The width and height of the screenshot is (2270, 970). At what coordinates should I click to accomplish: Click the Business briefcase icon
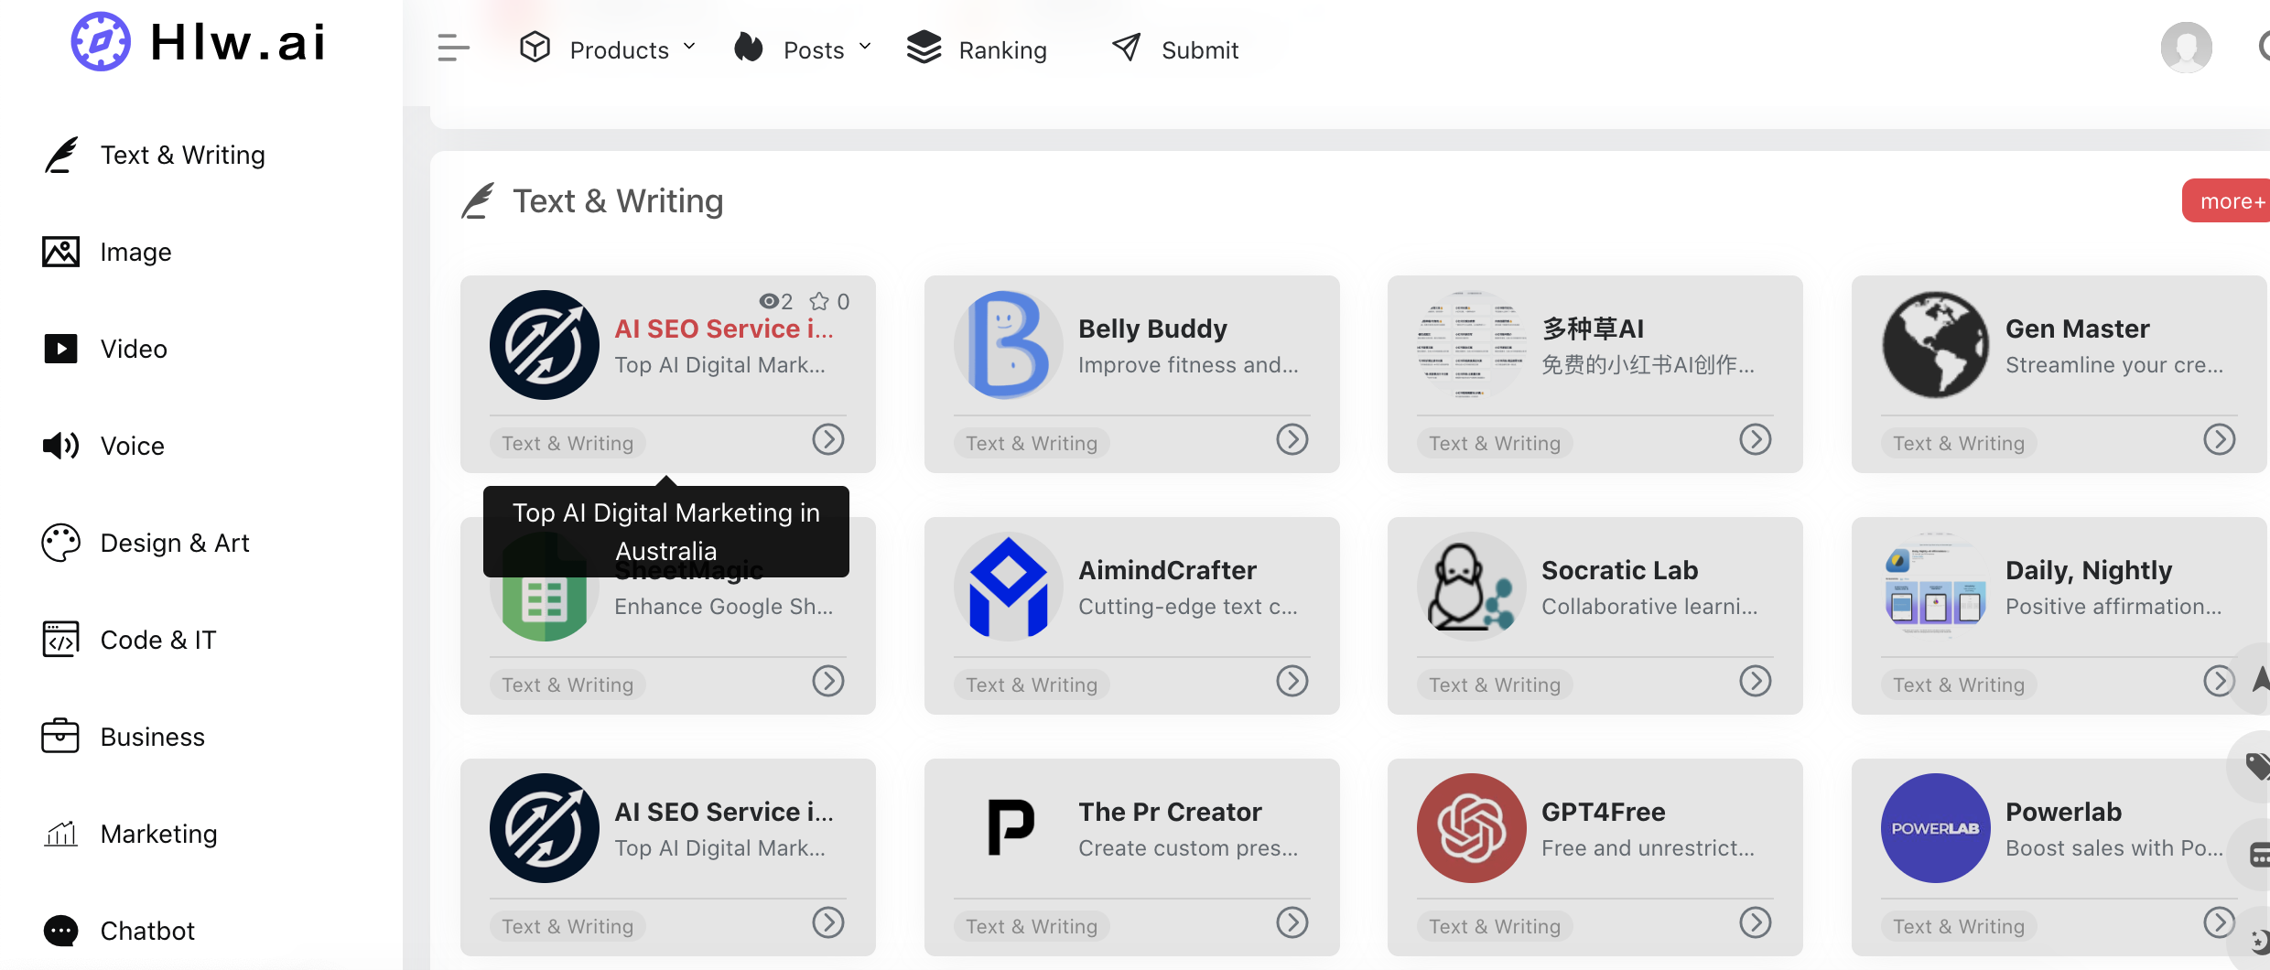[x=61, y=736]
